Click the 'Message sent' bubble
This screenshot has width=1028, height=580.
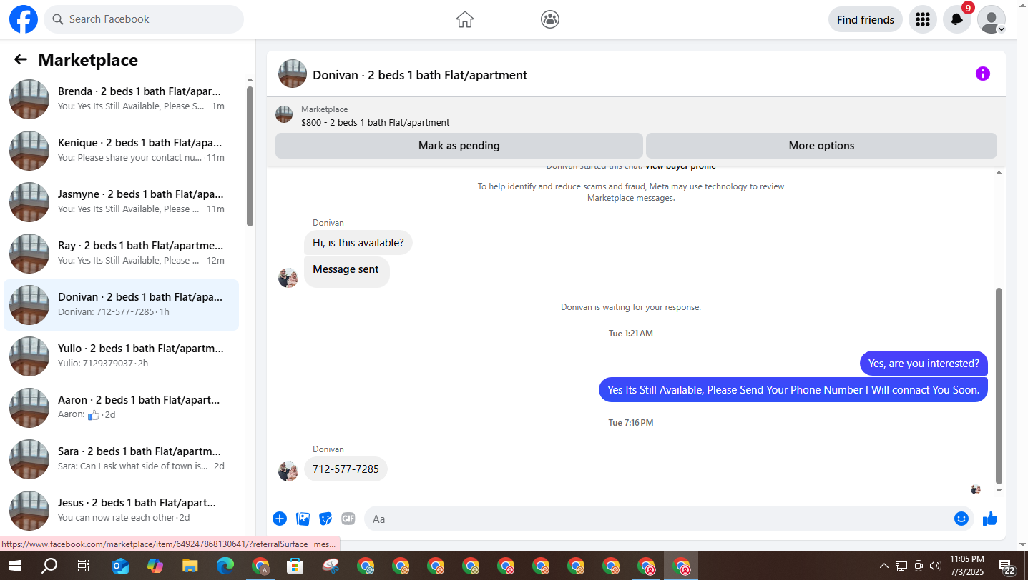click(x=346, y=273)
